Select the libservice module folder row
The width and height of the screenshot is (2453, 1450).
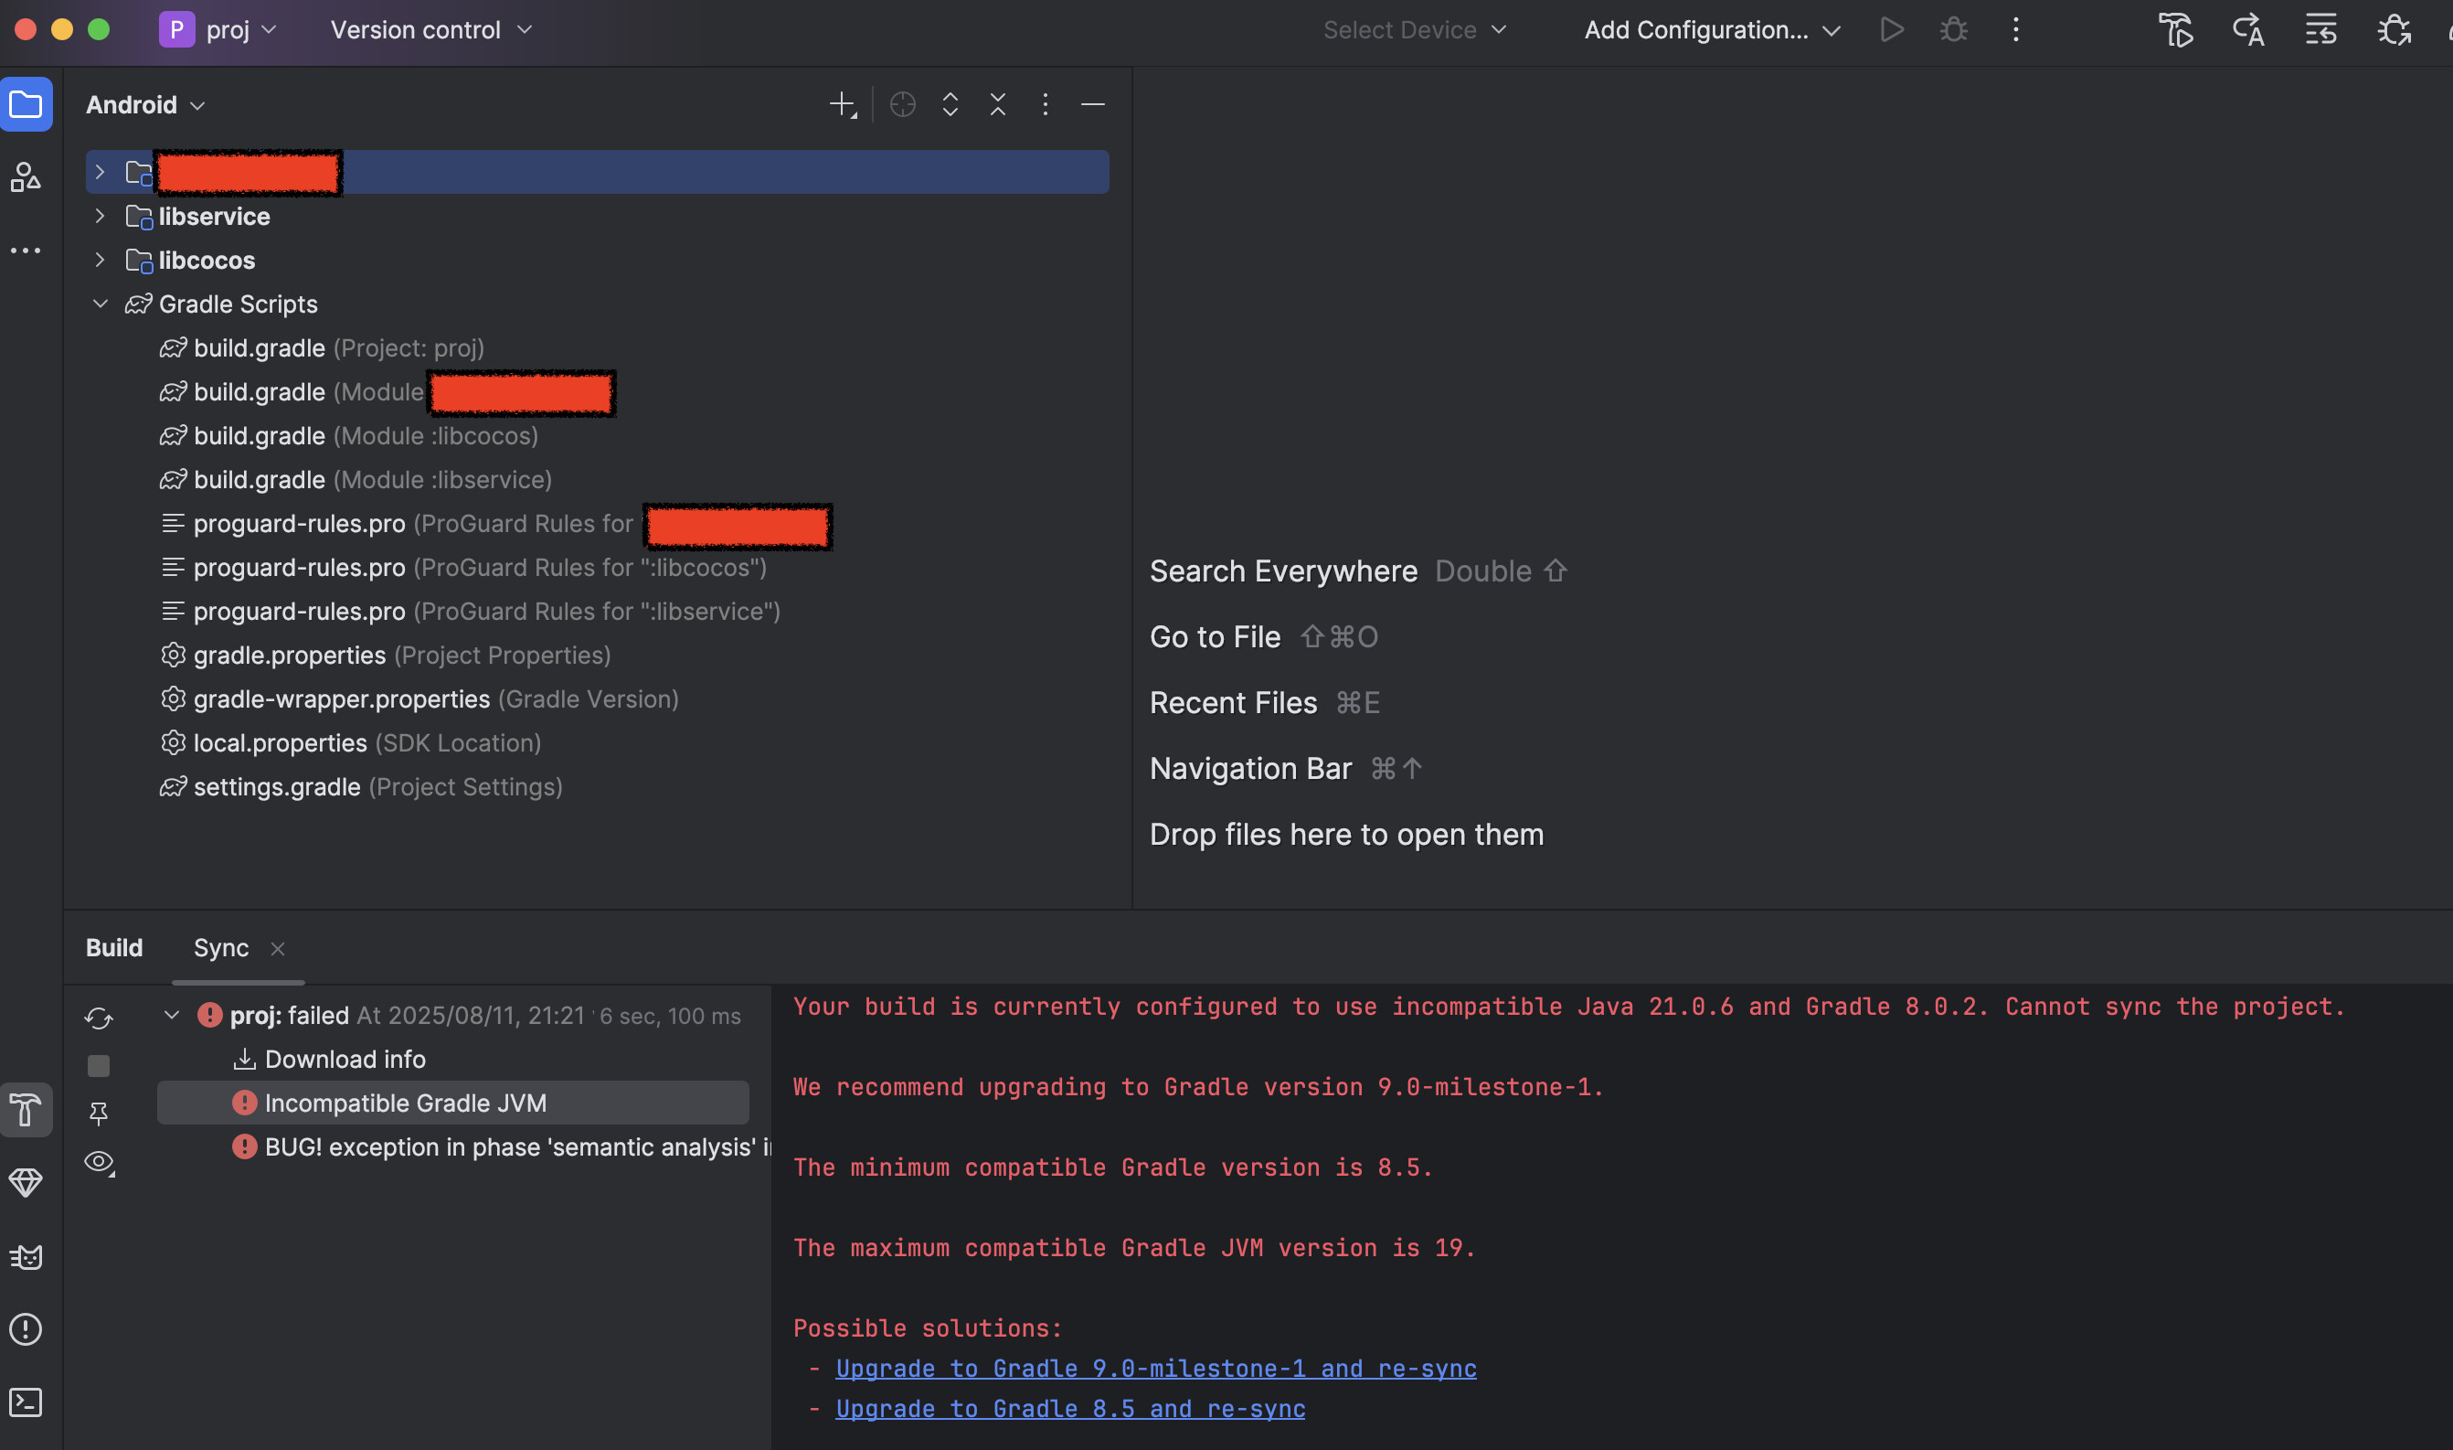[x=598, y=216]
